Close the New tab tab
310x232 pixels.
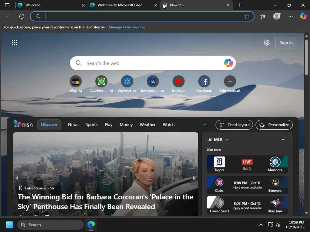(228, 5)
